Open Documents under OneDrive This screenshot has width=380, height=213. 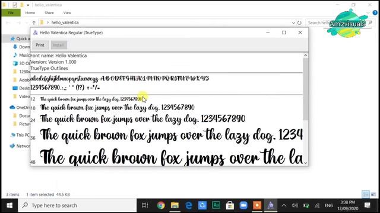tap(21, 116)
